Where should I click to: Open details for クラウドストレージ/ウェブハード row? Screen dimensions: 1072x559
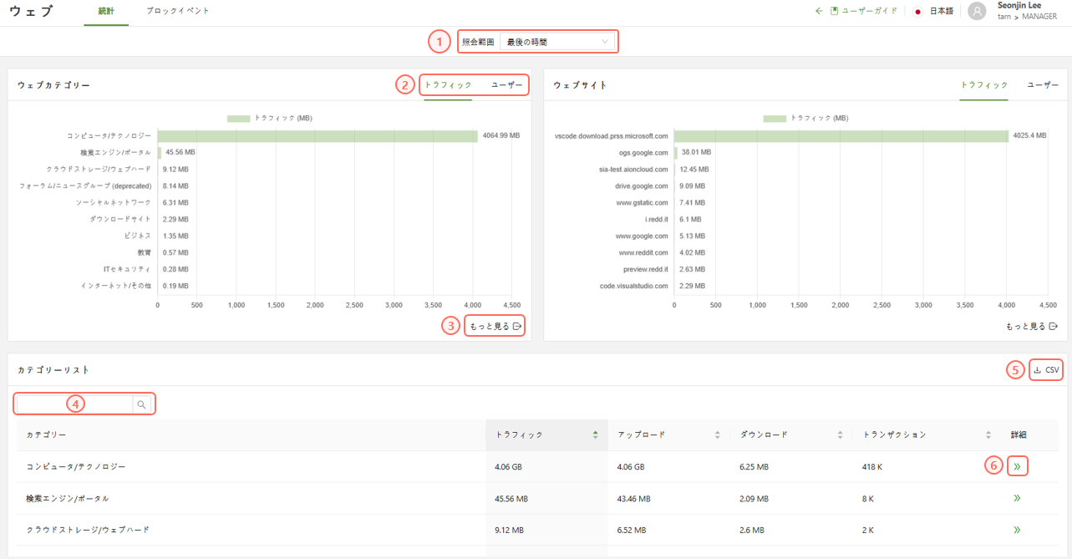coord(1017,530)
